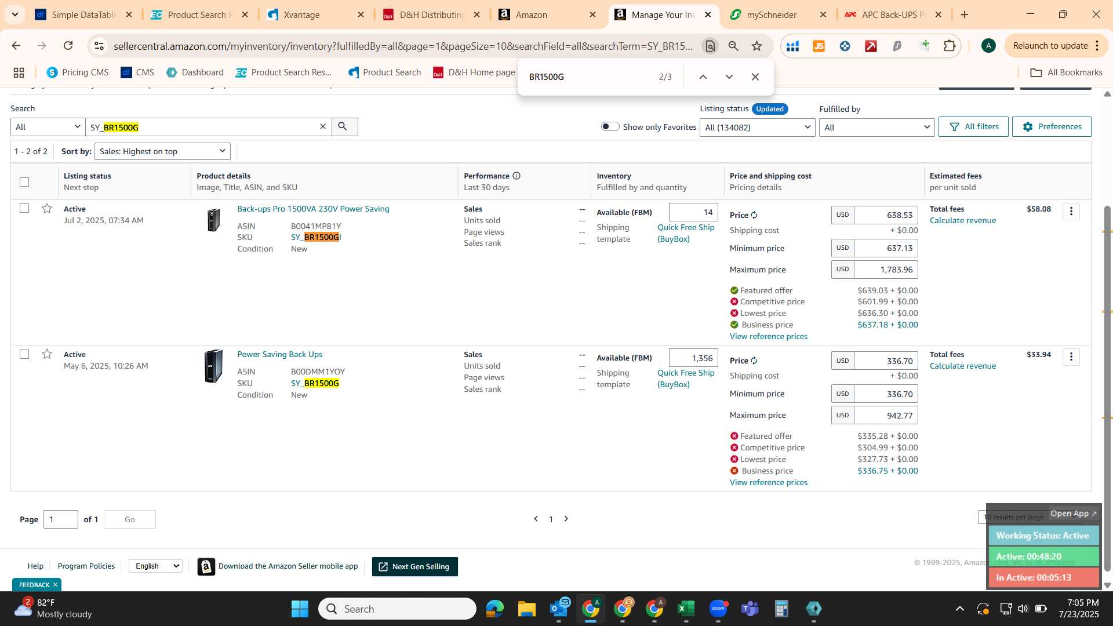Click View reference prices under the $637.18 business price
Screen dimensions: 1113x626
tap(768, 336)
